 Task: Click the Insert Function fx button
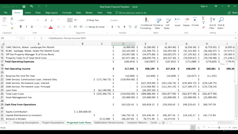click(x=42, y=38)
